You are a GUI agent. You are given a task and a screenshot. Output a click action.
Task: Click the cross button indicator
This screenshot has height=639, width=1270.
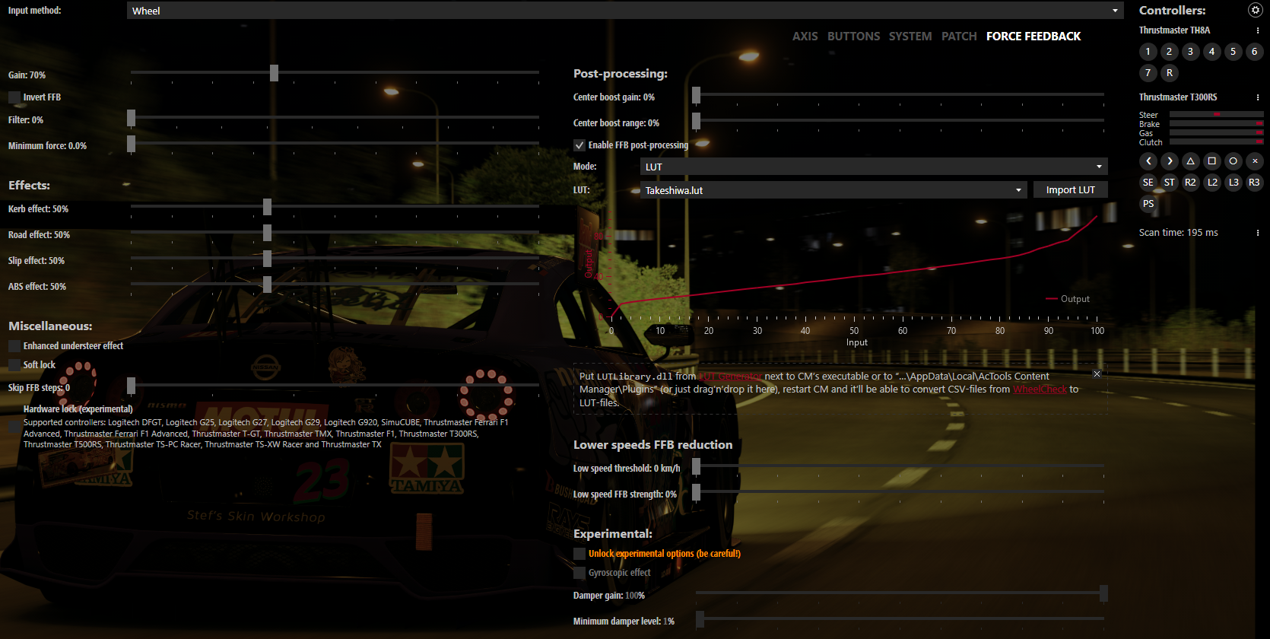pyautogui.click(x=1255, y=161)
